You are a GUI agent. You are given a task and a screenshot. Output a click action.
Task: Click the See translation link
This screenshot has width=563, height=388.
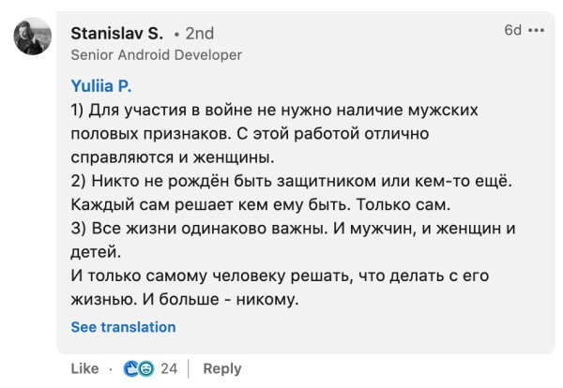[x=123, y=327]
